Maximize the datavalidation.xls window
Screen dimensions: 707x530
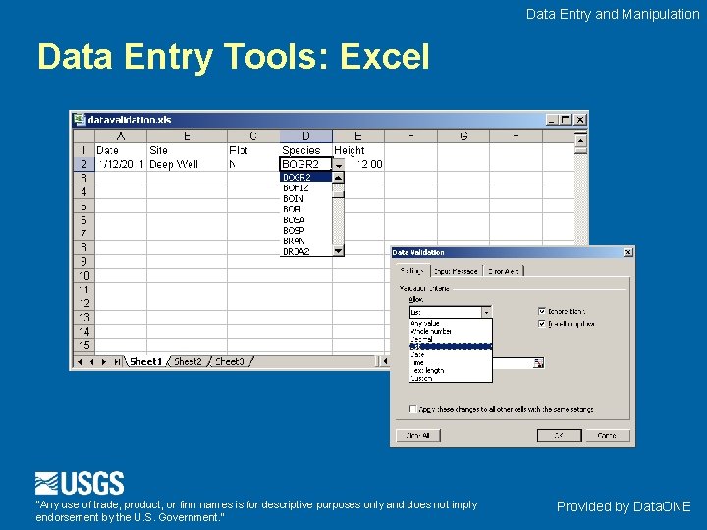coord(566,120)
